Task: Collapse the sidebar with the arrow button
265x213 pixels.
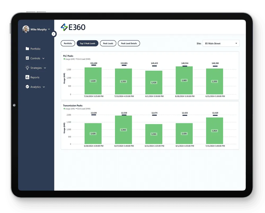Action: 54,34
